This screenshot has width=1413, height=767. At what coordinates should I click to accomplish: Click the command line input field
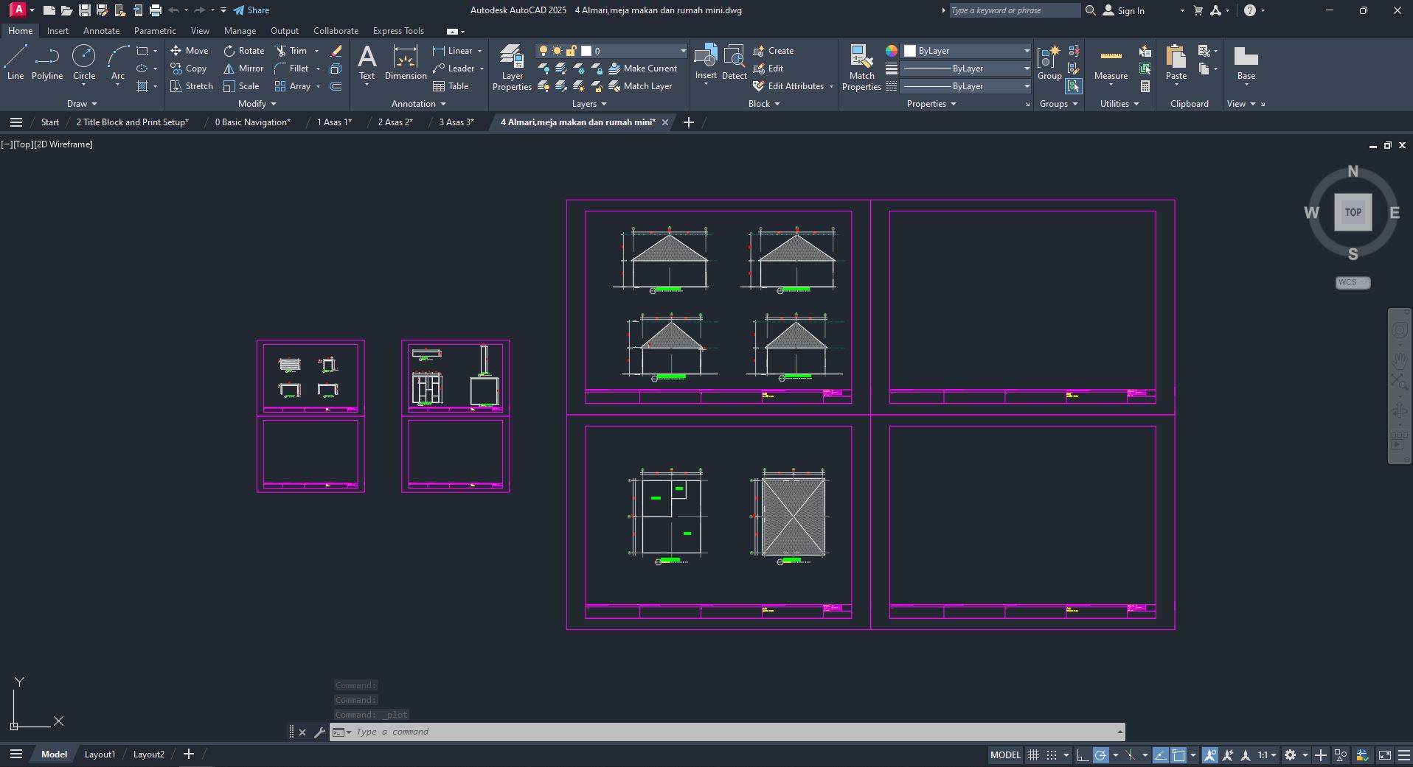(730, 732)
